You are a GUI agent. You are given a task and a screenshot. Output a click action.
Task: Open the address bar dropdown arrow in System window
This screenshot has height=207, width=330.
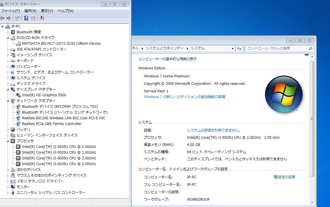coord(233,48)
